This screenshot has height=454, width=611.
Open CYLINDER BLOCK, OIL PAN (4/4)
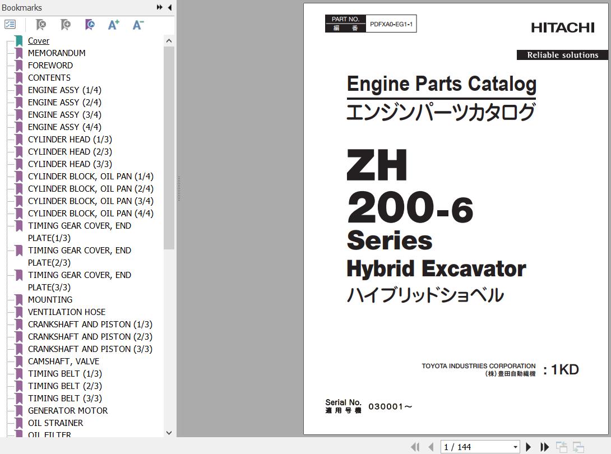91,214
